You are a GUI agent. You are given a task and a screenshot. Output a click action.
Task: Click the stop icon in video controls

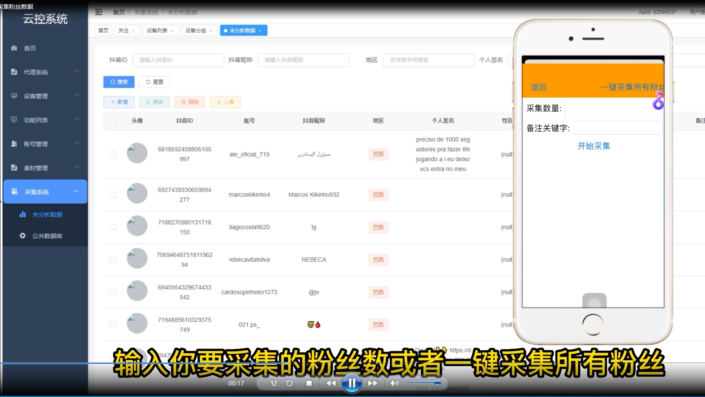[x=309, y=383]
